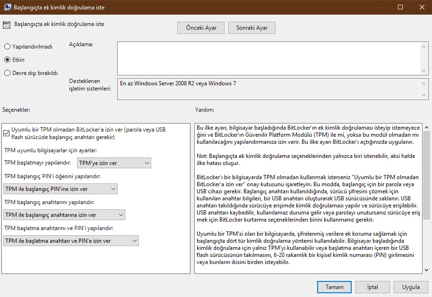Toggle the TPM olmadan BitLocker'a izin ver checkbox
The height and width of the screenshot is (297, 432).
click(x=7, y=133)
